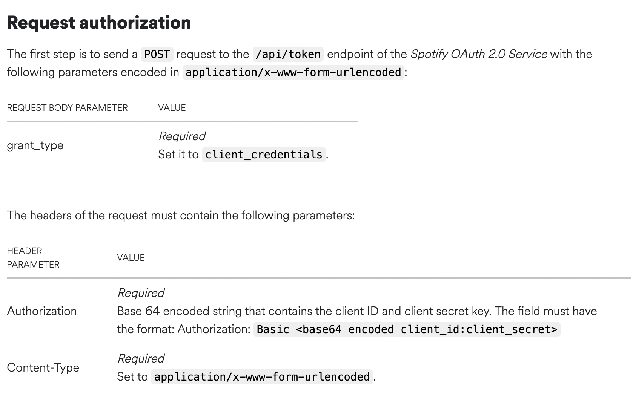Click the HEADER PARAMETER column header
Viewport: 636px width, 410px height.
33,258
